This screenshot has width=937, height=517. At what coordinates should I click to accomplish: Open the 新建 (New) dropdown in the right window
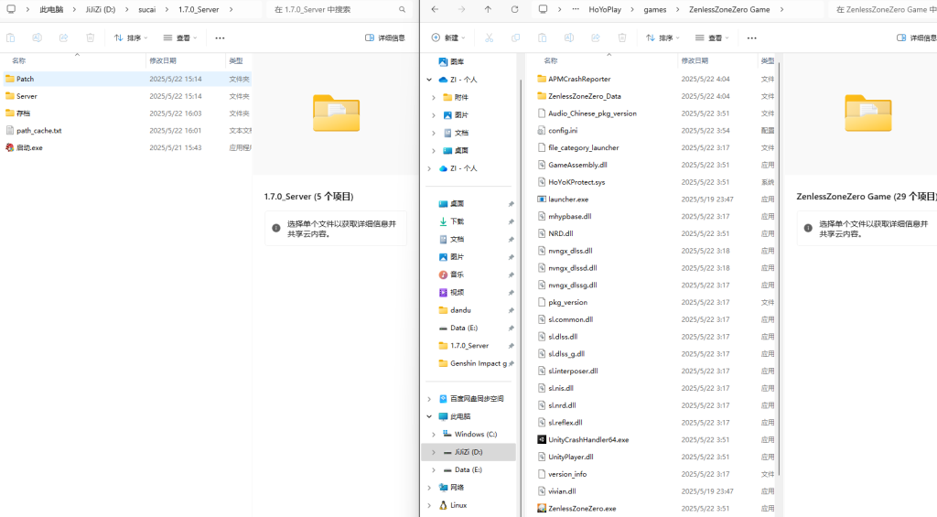pos(448,38)
